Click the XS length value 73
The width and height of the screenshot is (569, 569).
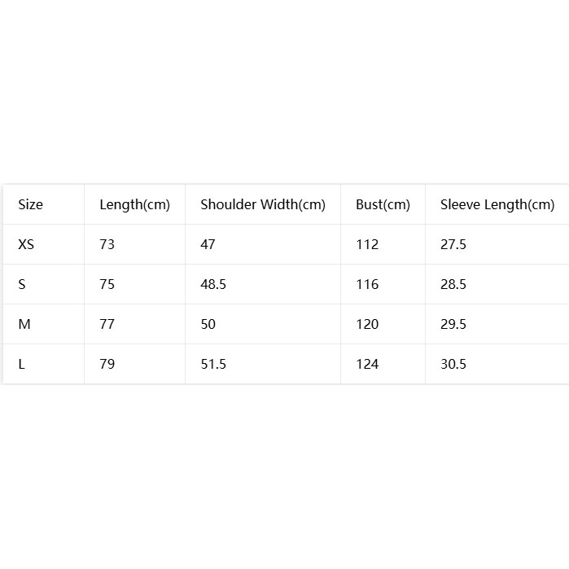(107, 244)
